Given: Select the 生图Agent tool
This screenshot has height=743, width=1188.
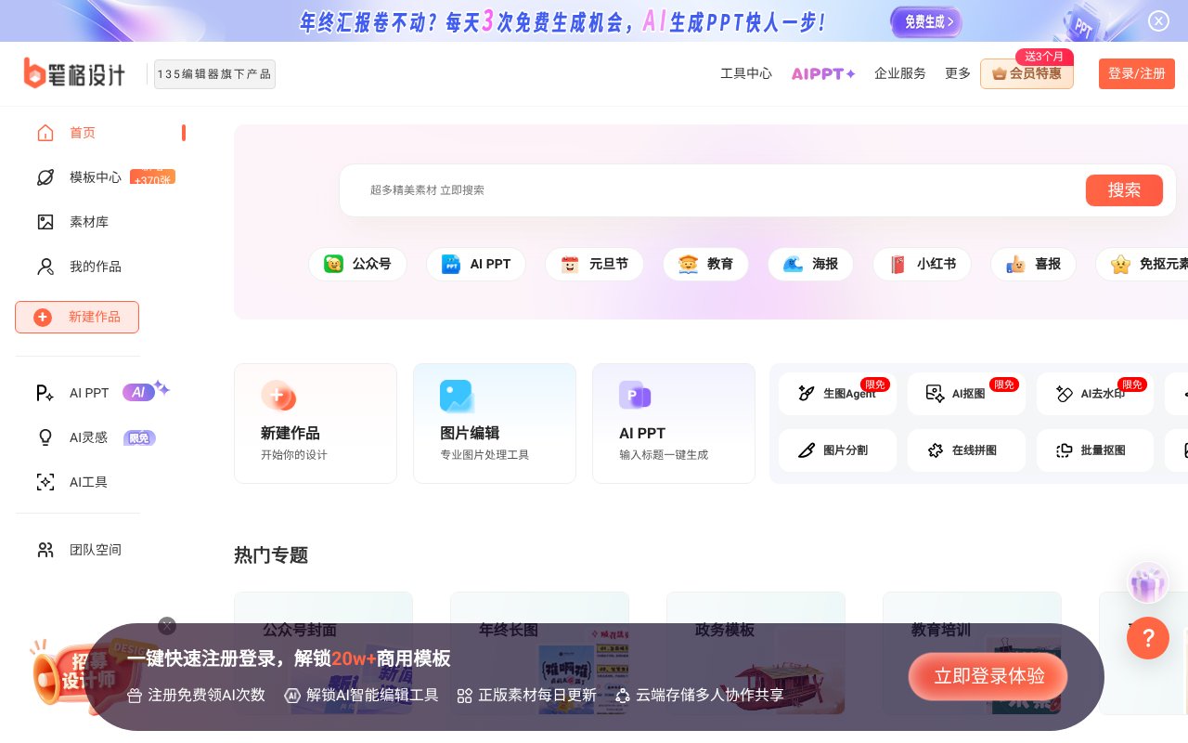Looking at the screenshot, I should (x=837, y=394).
